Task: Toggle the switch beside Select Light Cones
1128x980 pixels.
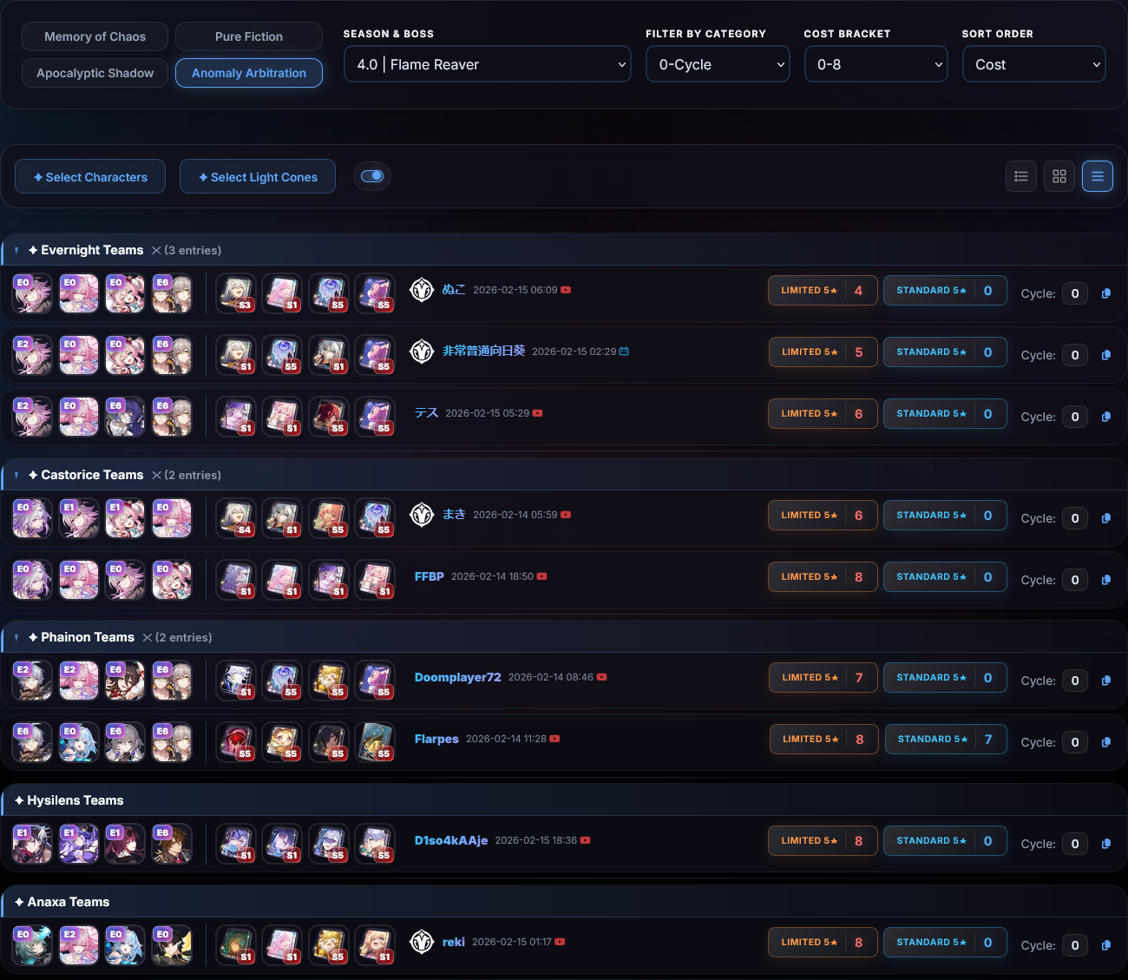Action: tap(372, 176)
